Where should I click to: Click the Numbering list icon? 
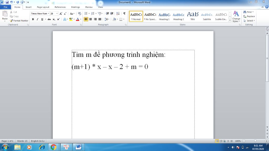coord(93,14)
